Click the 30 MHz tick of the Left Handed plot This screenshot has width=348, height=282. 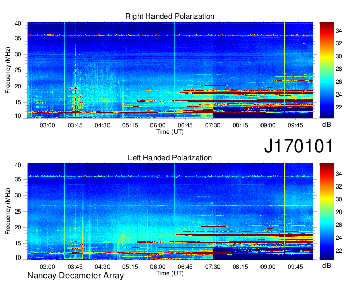(x=18, y=195)
